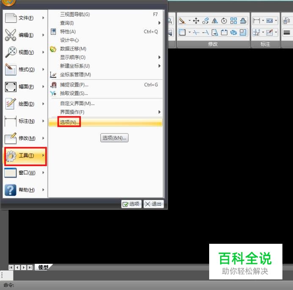Select the coordinate dimension tool

pyautogui.click(x=257, y=32)
